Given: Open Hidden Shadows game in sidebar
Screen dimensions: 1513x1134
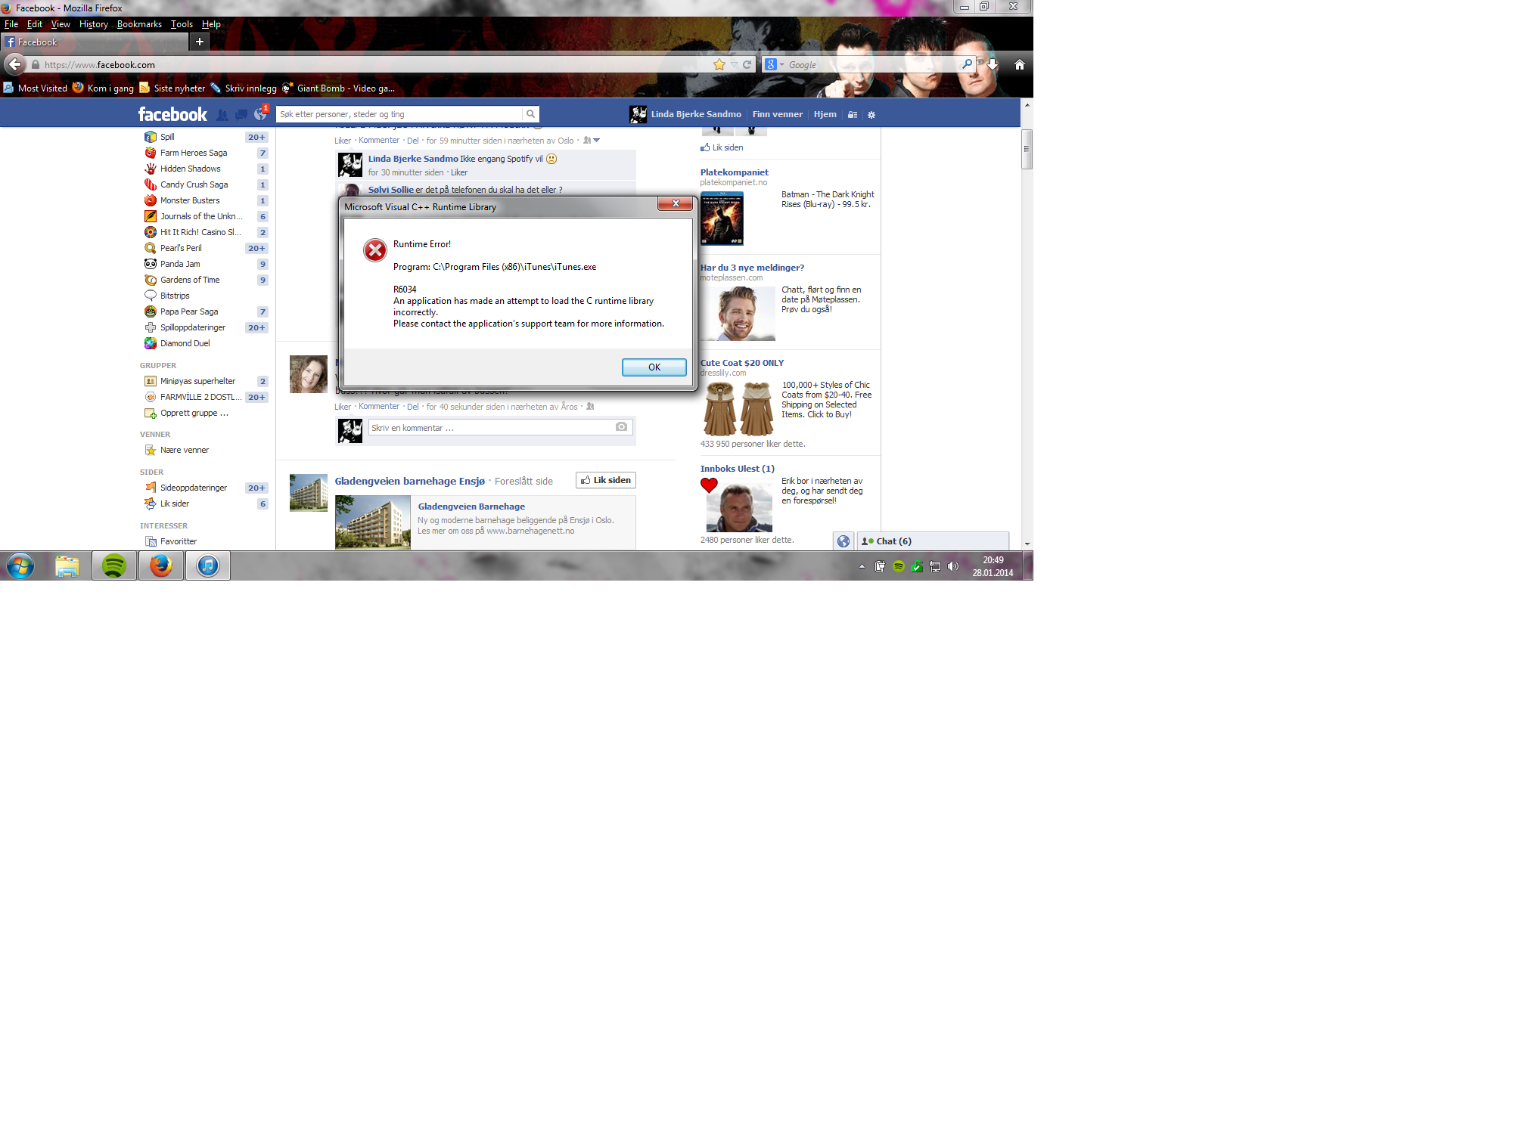Looking at the screenshot, I should pos(190,169).
